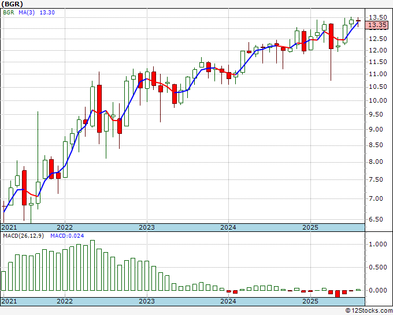
Task: Click the largest negative red MACD bar in 2025
Action: 338,294
